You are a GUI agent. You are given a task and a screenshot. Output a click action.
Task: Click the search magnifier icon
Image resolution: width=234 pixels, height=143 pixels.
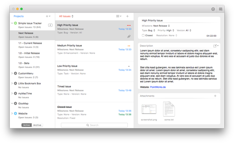88,125
